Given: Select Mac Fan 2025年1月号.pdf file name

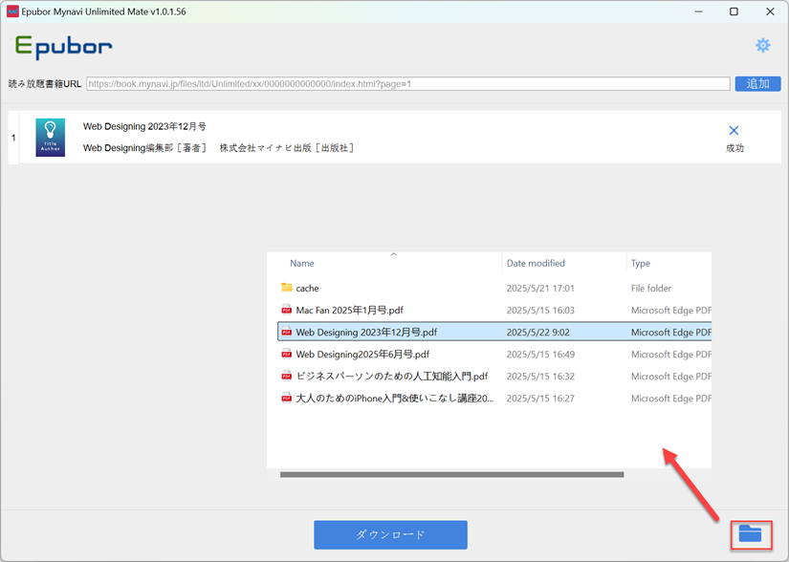Looking at the screenshot, I should [350, 311].
